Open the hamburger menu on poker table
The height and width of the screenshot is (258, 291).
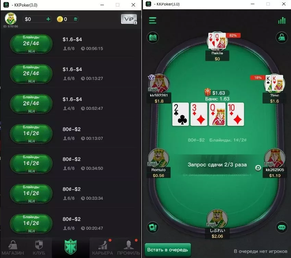point(153,21)
